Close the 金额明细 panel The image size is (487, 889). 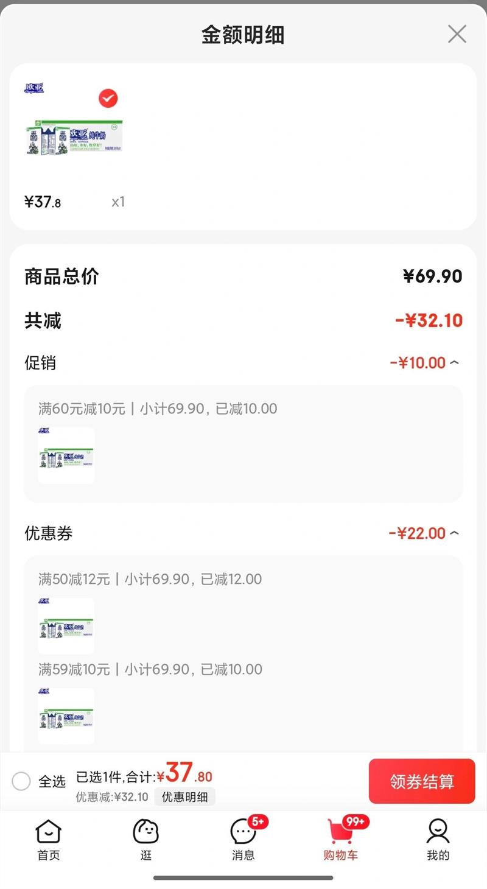click(457, 34)
